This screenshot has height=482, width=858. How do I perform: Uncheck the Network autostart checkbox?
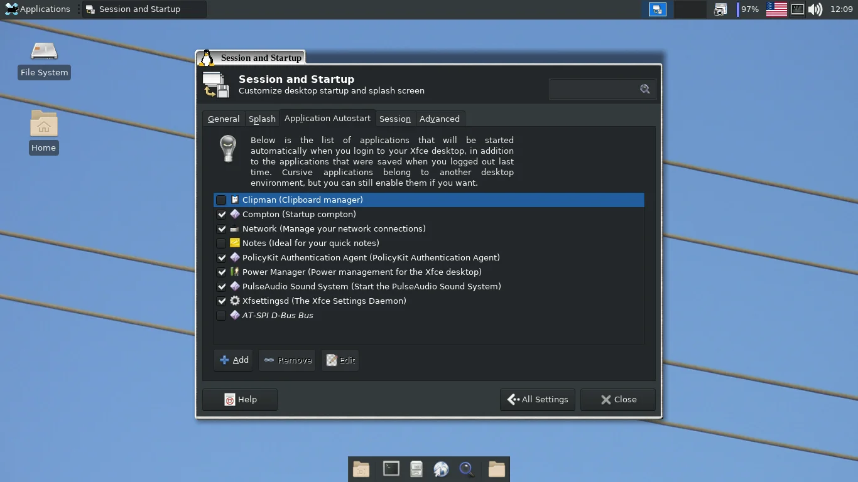[x=221, y=228]
